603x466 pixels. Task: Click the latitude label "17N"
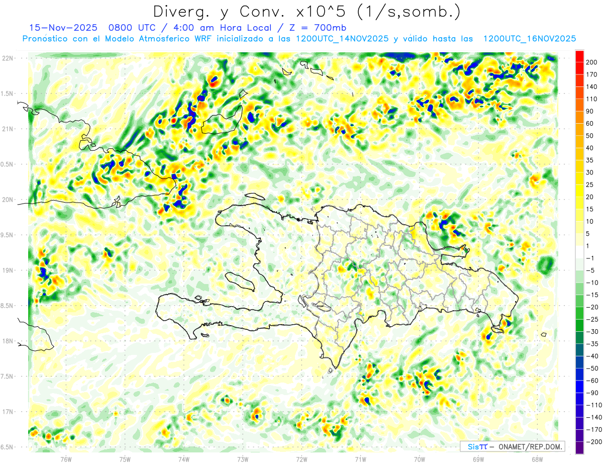tap(8, 412)
